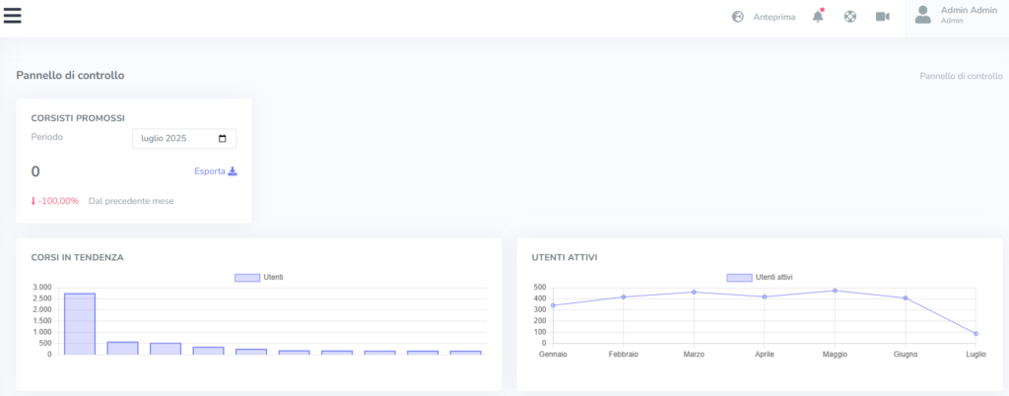Click the Maggio data point on line chart
This screenshot has height=396, width=1009.
click(x=835, y=291)
